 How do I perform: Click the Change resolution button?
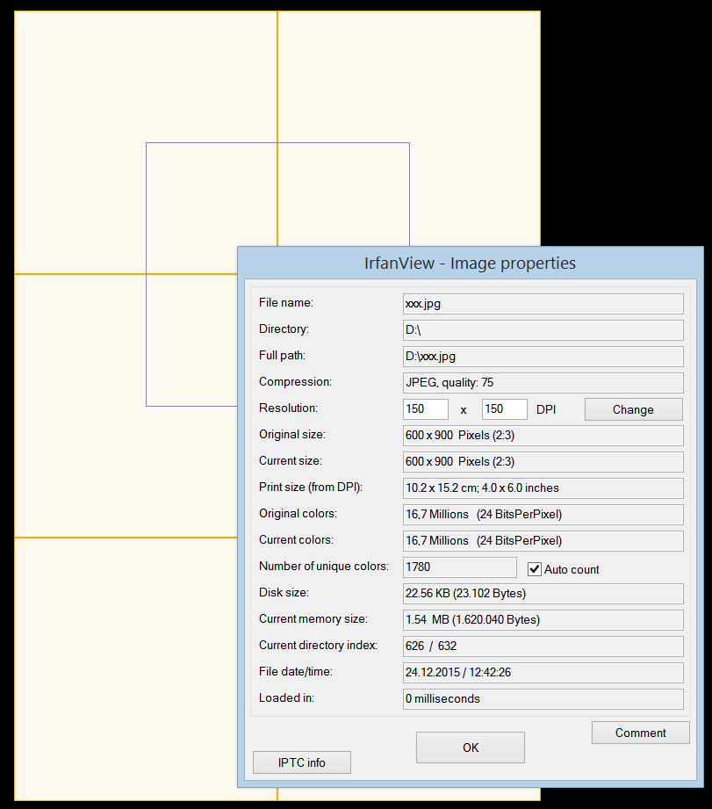(633, 409)
